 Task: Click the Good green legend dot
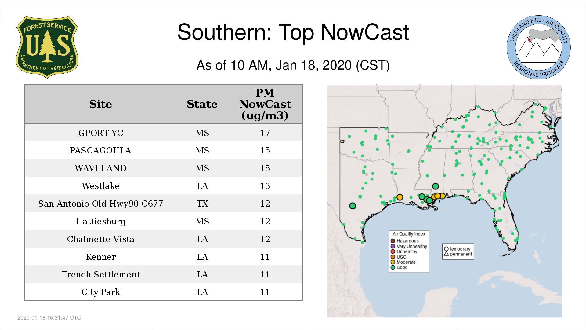(393, 267)
